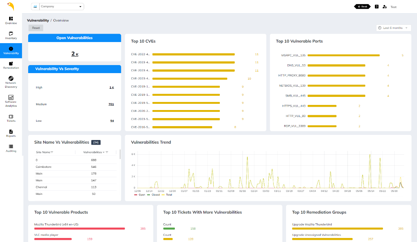The height and width of the screenshot is (242, 417).
Task: Go to Network Discovery
Action: pos(11,80)
